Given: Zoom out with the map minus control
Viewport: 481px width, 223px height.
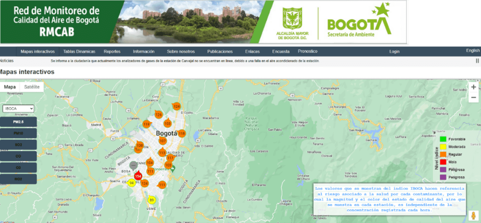Looking at the screenshot, I should [x=473, y=97].
